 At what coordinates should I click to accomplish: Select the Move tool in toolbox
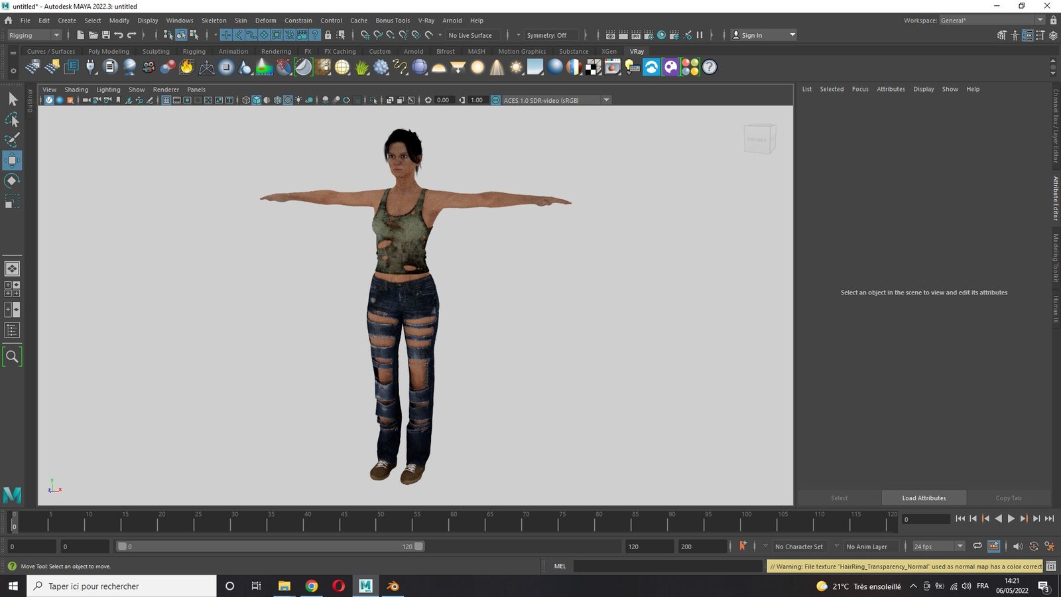[12, 160]
